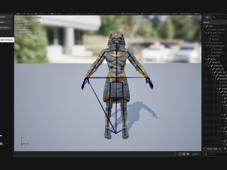This screenshot has height=170, width=227.
Task: Select the spine_02 bone
Action: point(218,66)
